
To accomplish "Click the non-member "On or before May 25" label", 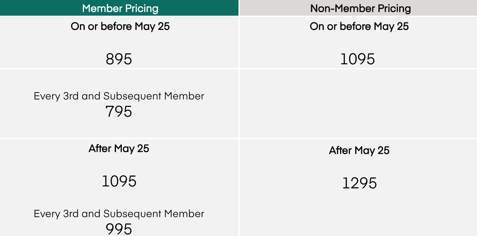I will tap(359, 26).
